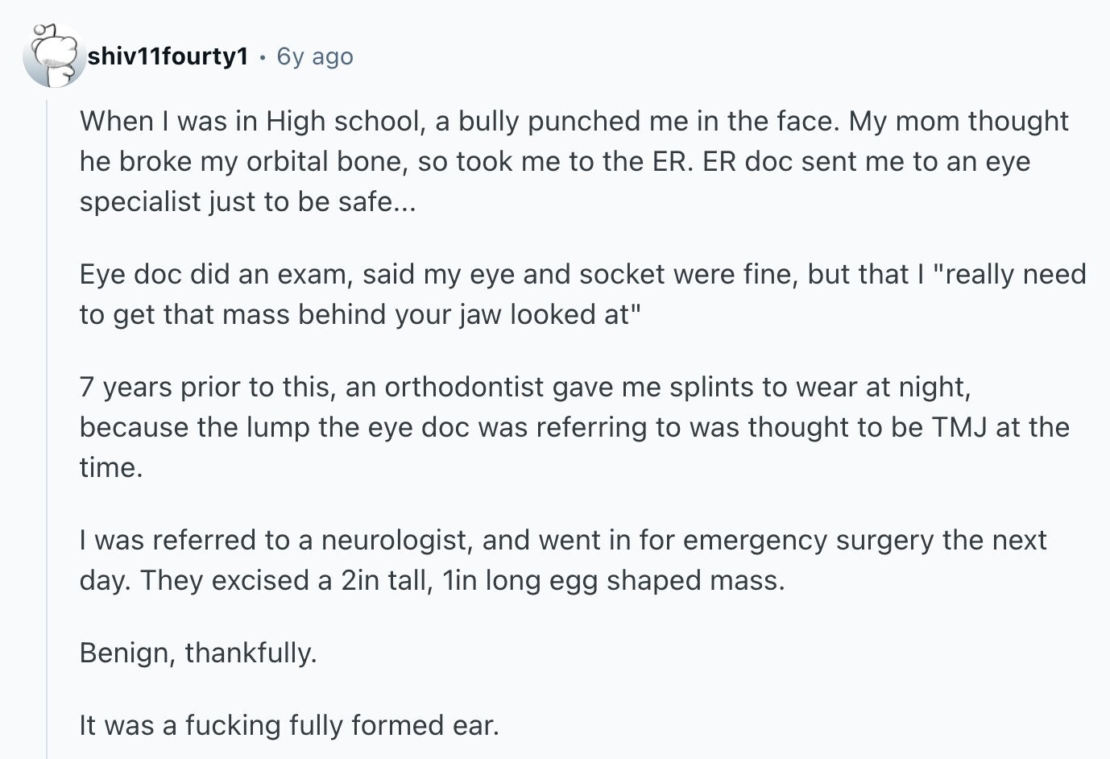The image size is (1110, 759).
Task: Click the "6y ago" comment timestamp
Action: 315,56
